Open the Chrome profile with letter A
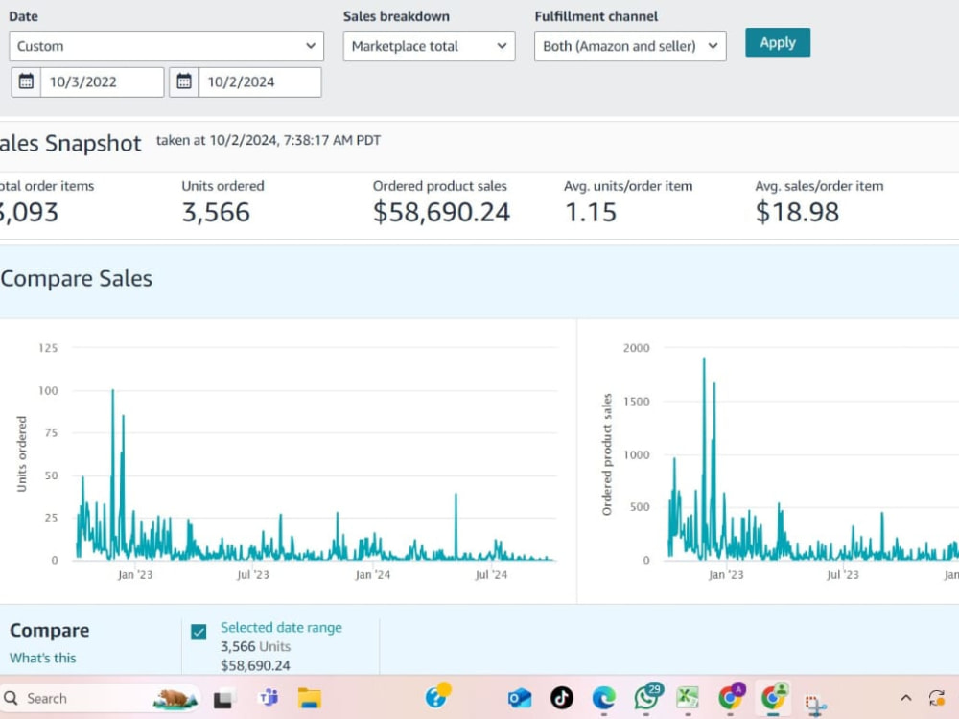This screenshot has width=959, height=719. pos(731,696)
